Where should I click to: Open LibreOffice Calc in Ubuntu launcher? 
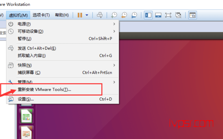[x=26, y=116]
